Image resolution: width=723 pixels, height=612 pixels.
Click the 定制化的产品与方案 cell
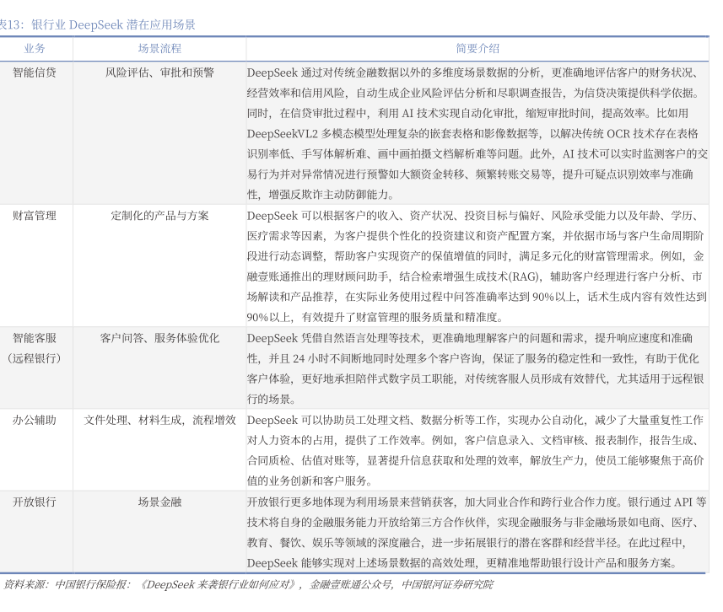pos(159,216)
